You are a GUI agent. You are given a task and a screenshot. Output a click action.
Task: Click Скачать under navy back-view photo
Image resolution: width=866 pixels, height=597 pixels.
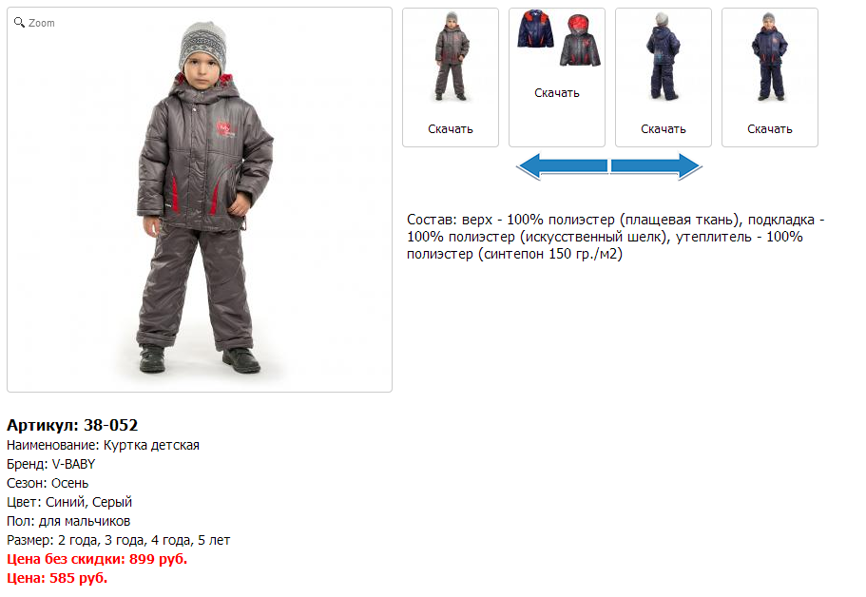(664, 129)
